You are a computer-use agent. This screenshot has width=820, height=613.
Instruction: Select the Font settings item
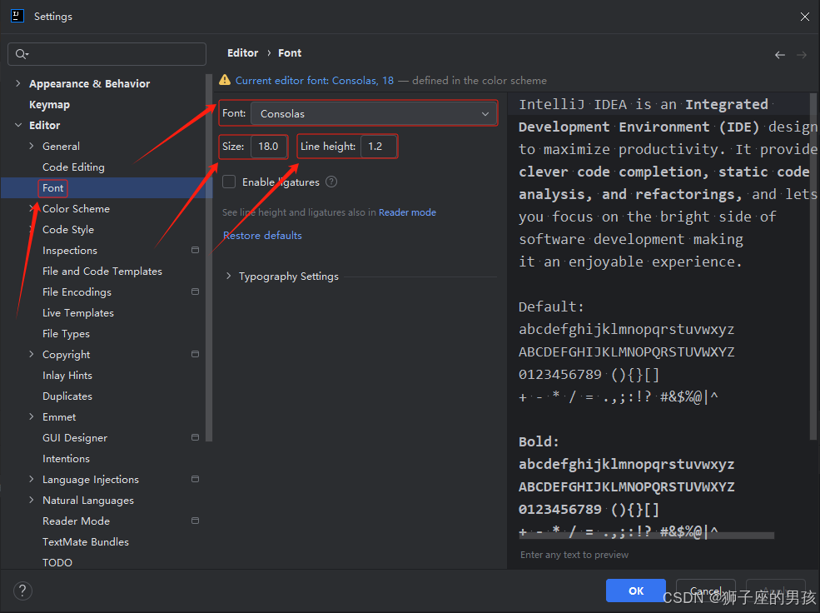click(52, 187)
